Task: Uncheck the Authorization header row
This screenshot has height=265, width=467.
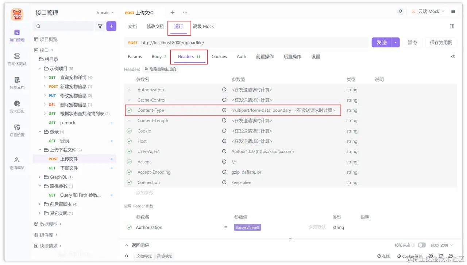Action: (x=129, y=90)
